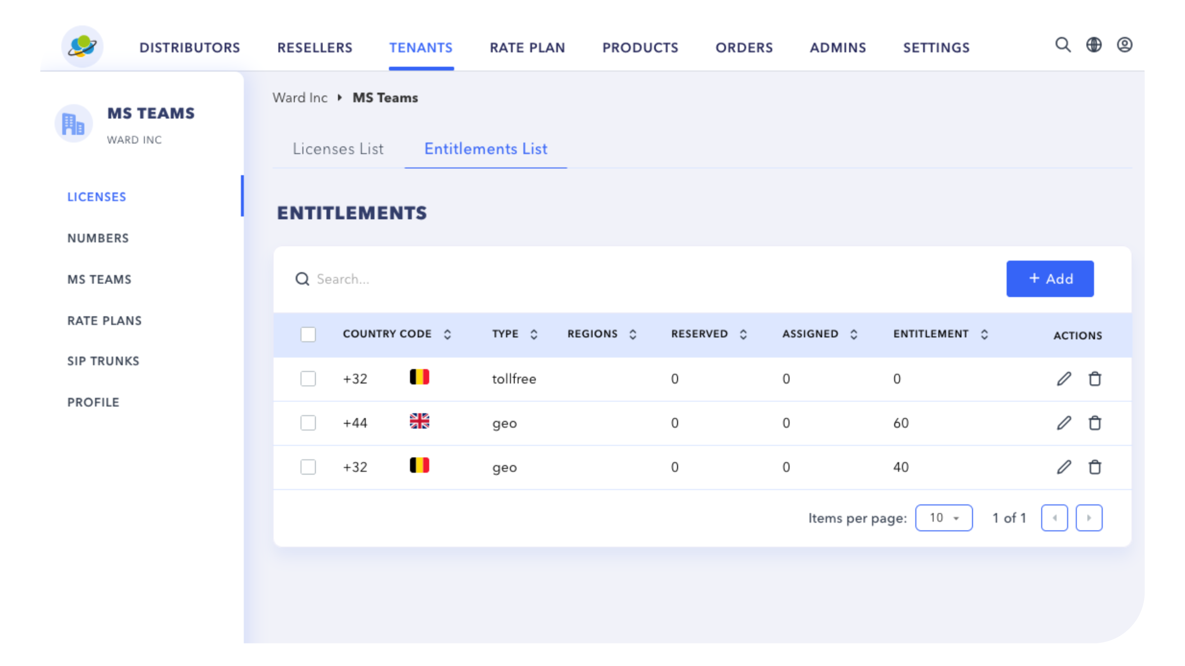Open the language globe icon
Image resolution: width=1185 pixels, height=666 pixels.
(1094, 45)
